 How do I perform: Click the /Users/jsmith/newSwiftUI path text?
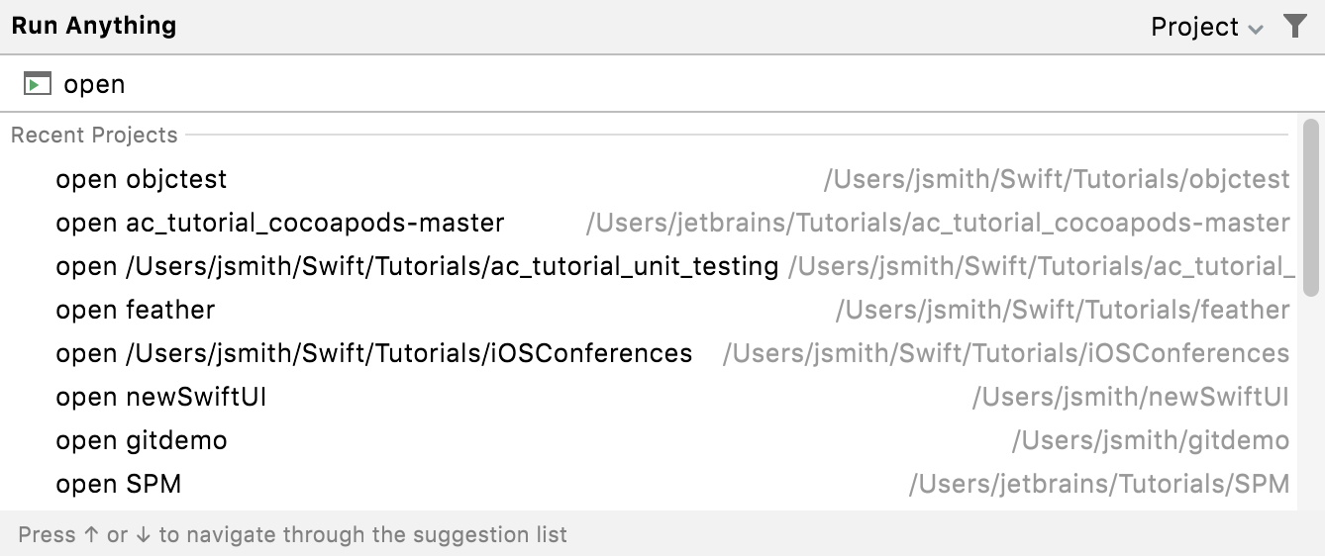click(x=1130, y=397)
